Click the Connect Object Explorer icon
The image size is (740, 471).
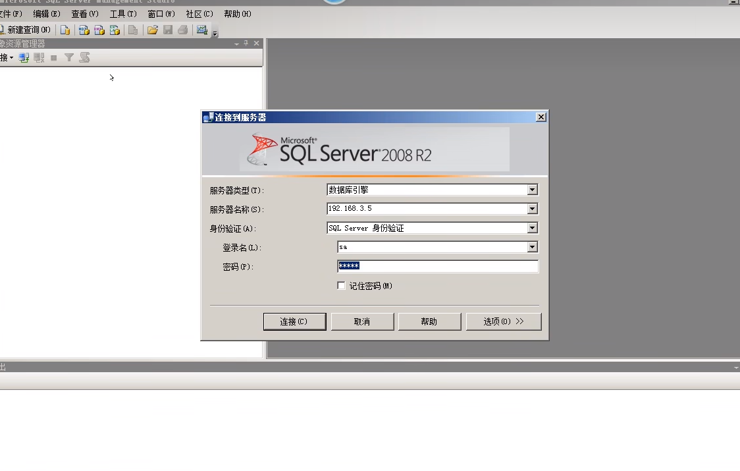pos(24,57)
